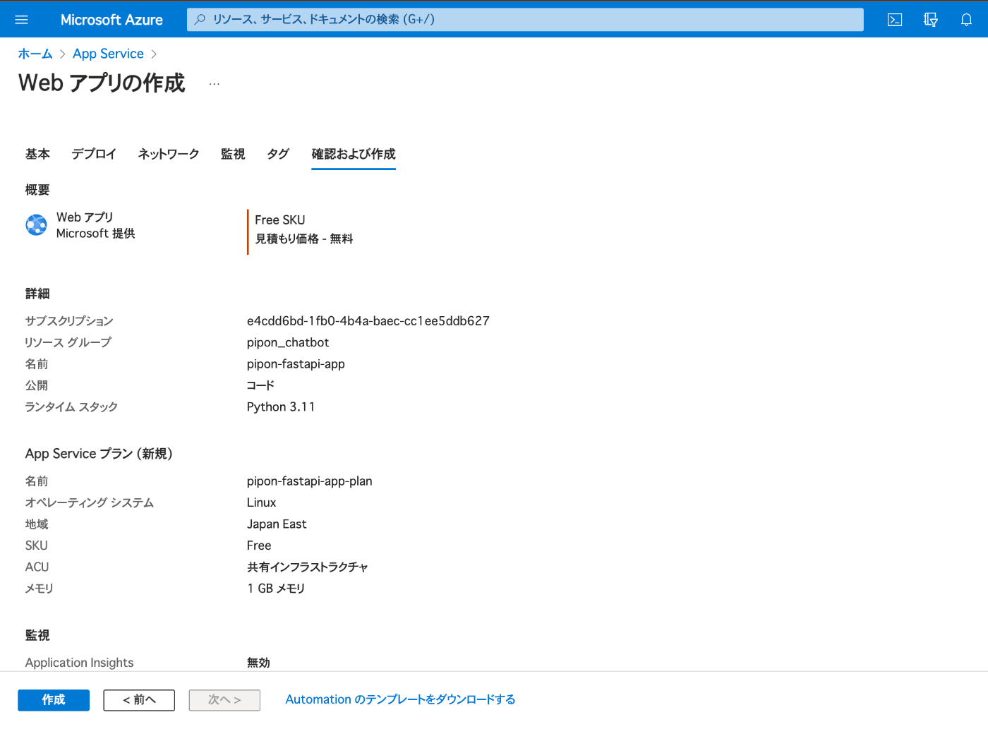
Task: Click the Python 3.11 runtime value
Action: pyautogui.click(x=281, y=406)
